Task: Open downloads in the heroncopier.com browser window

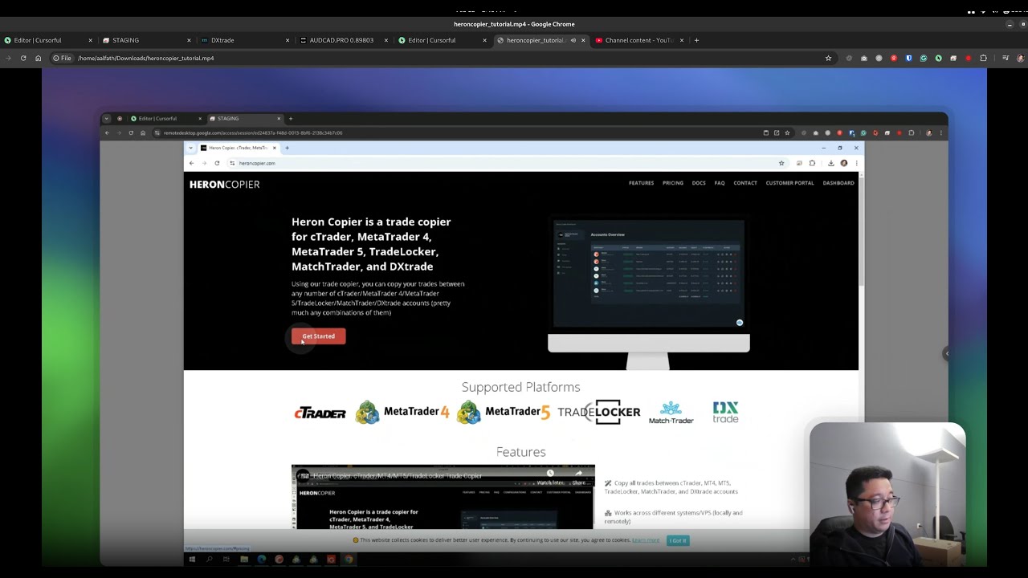Action: coord(830,163)
